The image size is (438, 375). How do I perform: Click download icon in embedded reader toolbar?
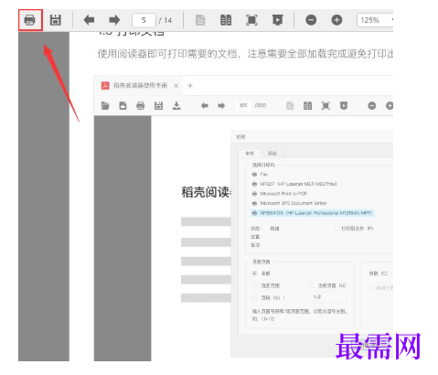click(x=176, y=106)
